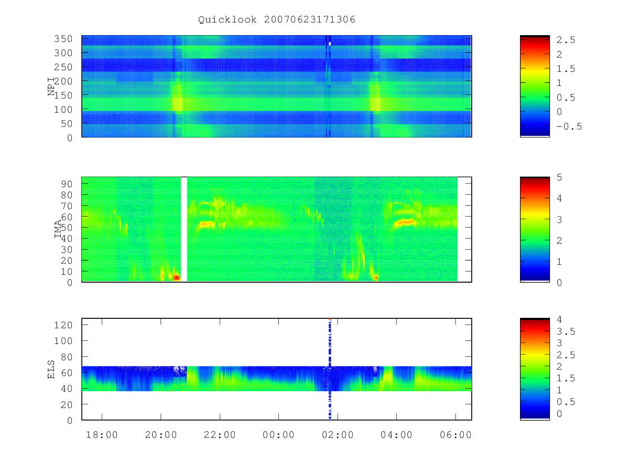Click the 3.5 label on ELS colorbar

pyautogui.click(x=567, y=331)
